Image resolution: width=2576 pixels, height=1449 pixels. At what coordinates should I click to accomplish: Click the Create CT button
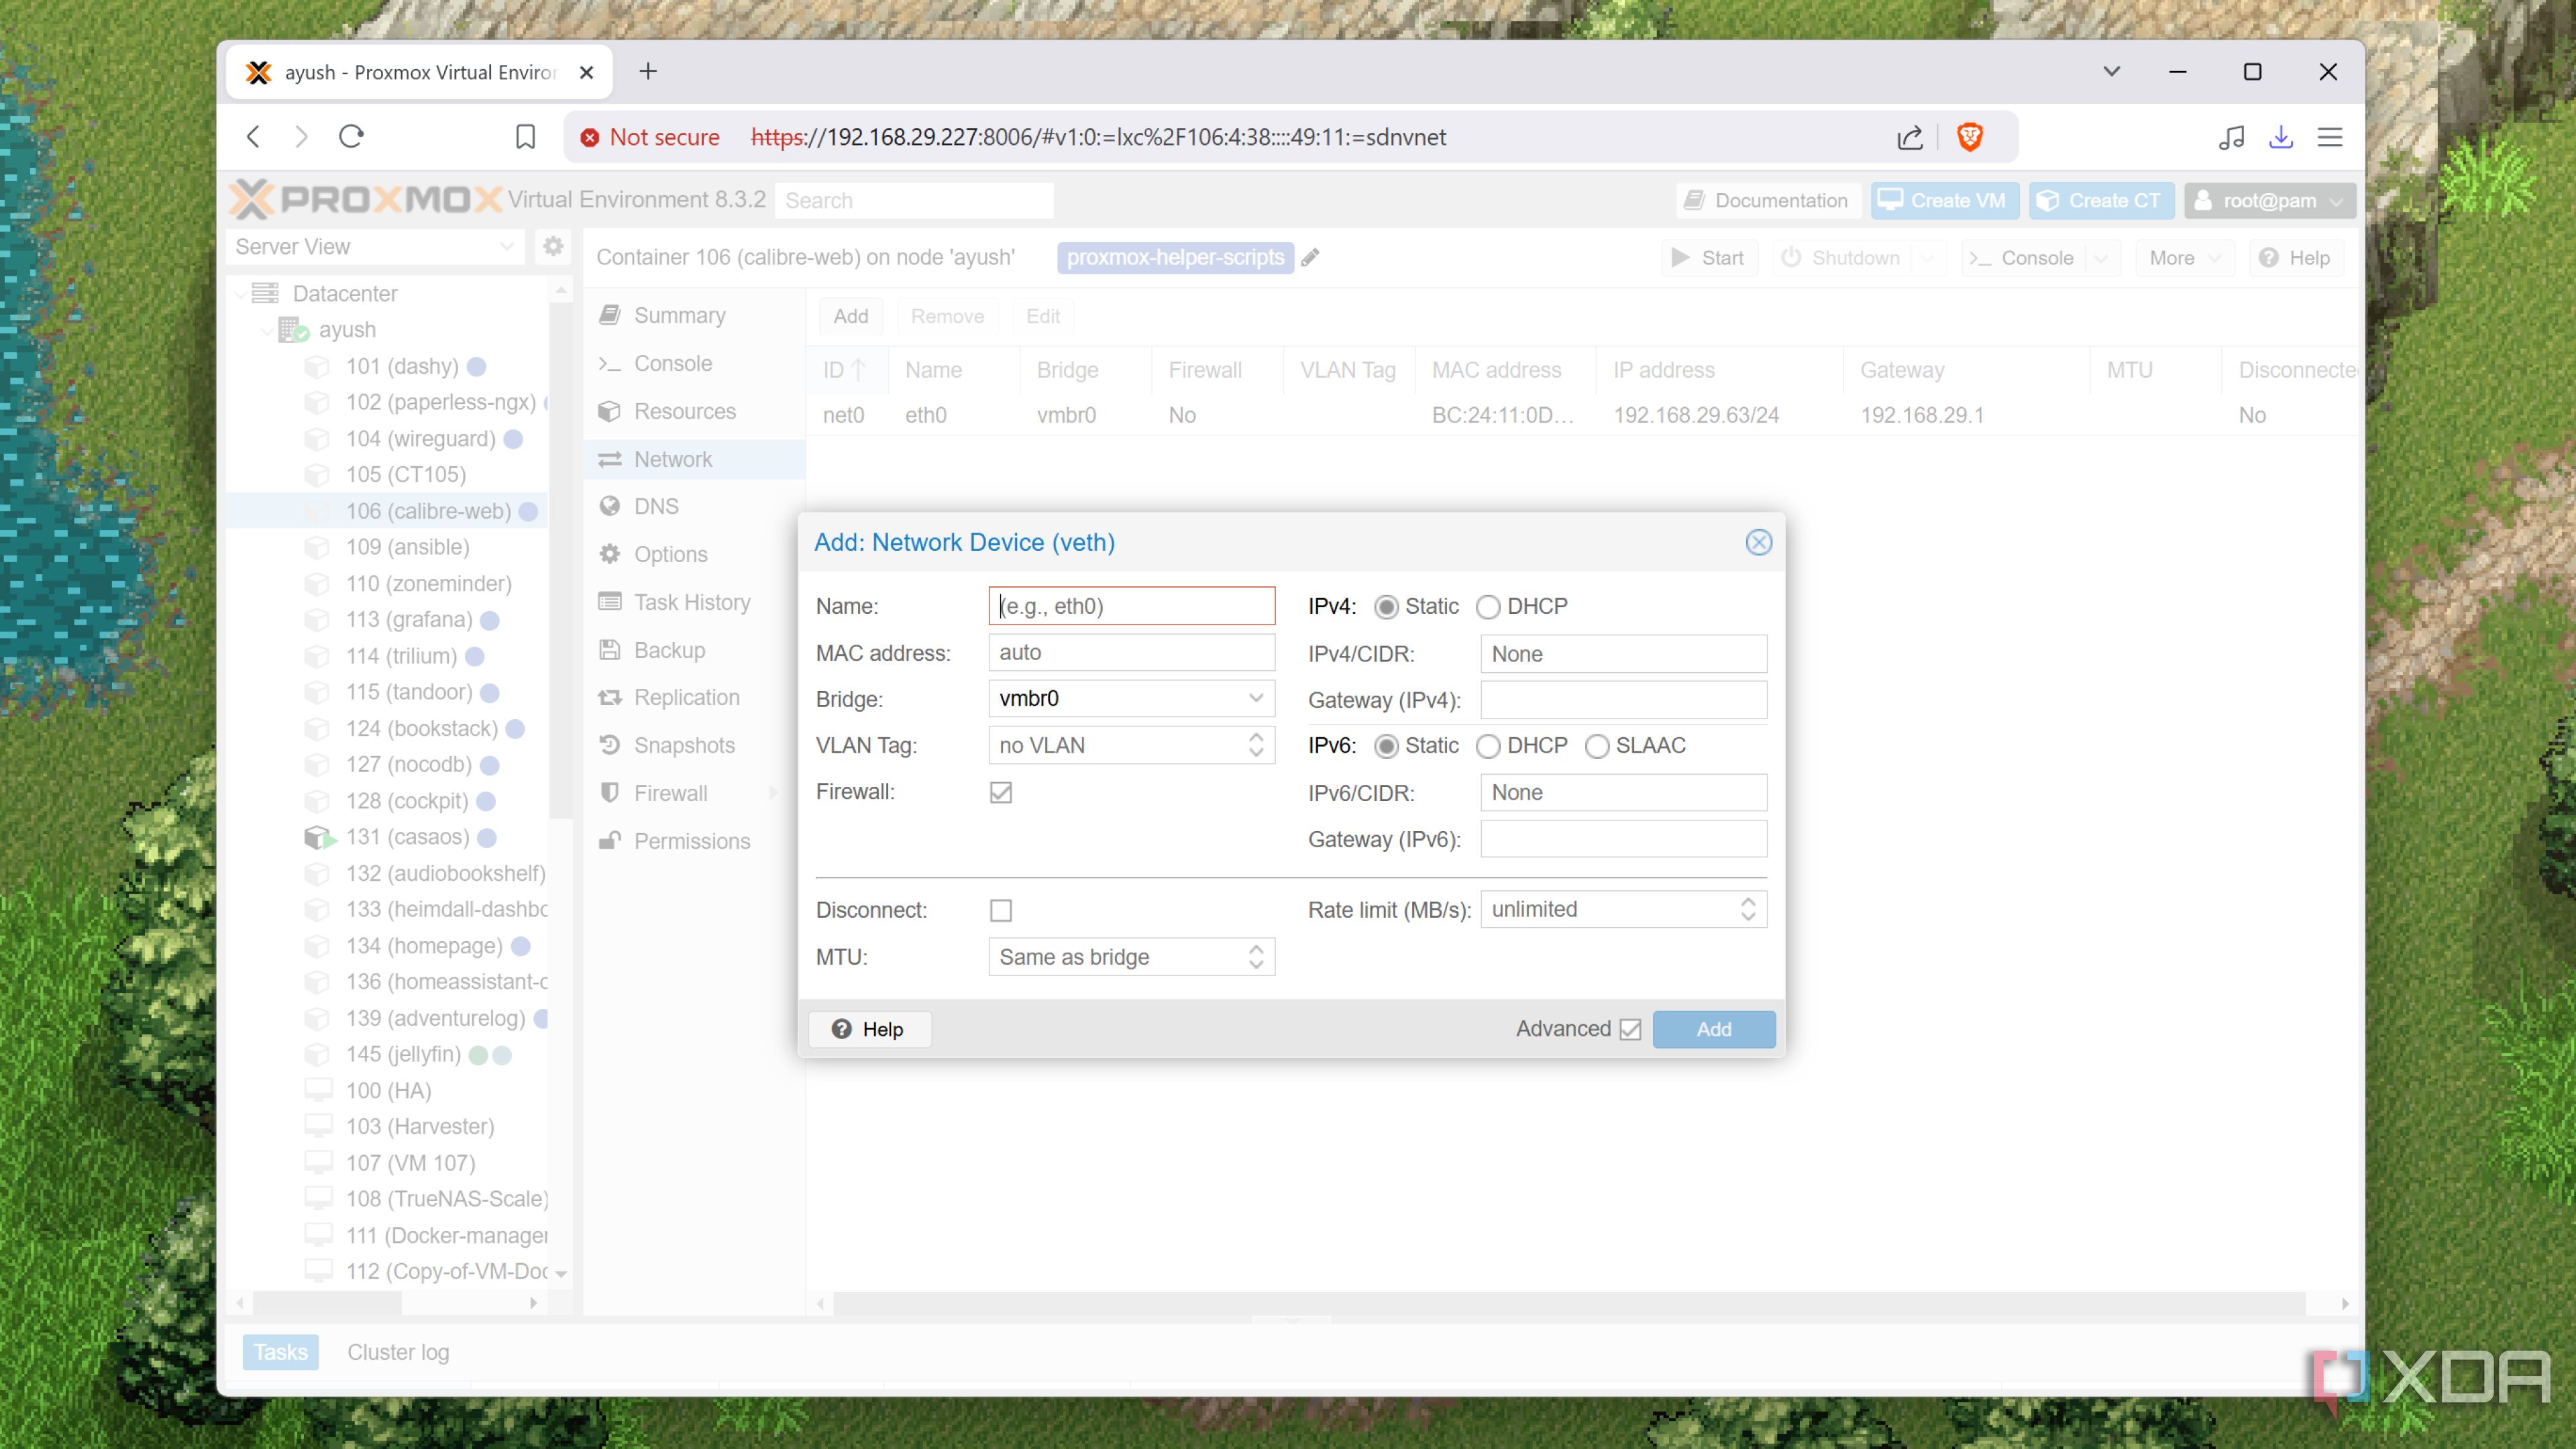(2100, 200)
